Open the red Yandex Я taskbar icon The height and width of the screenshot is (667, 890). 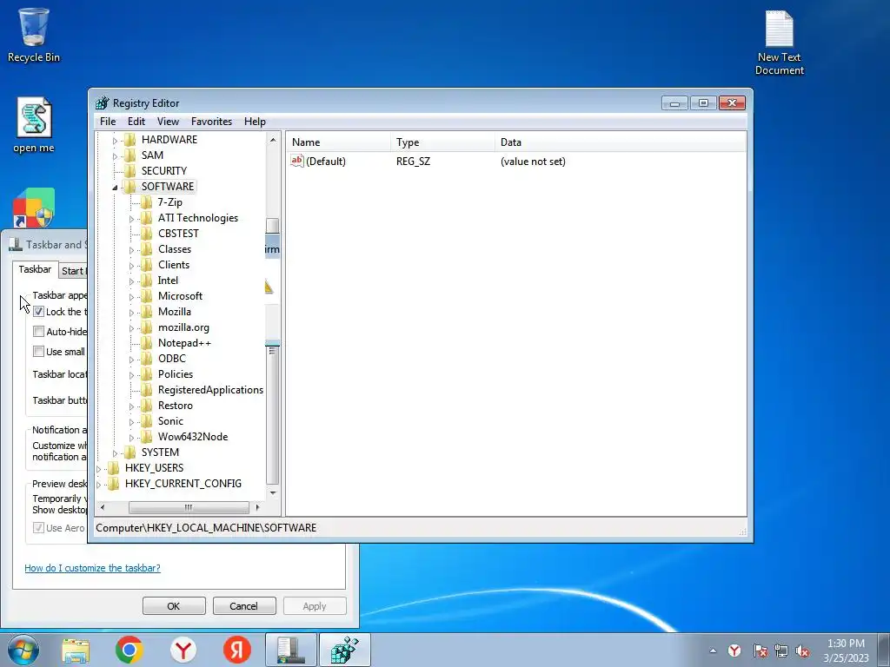click(236, 650)
